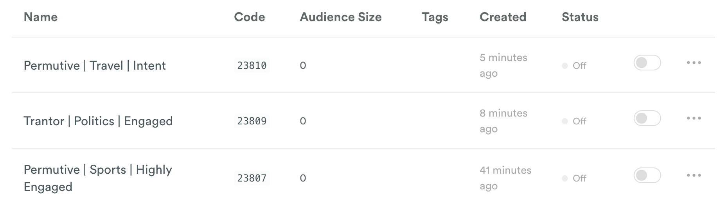Select segment code 23807
The width and height of the screenshot is (719, 205).
pyautogui.click(x=252, y=178)
